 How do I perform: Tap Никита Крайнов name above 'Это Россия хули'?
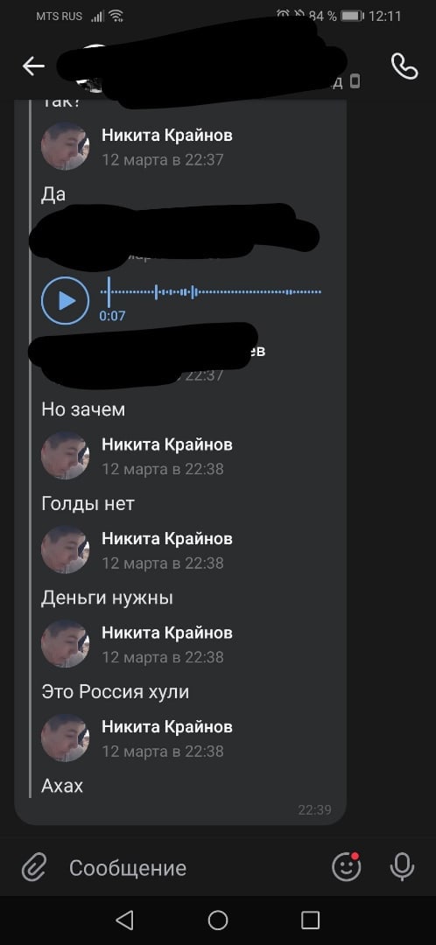(167, 633)
